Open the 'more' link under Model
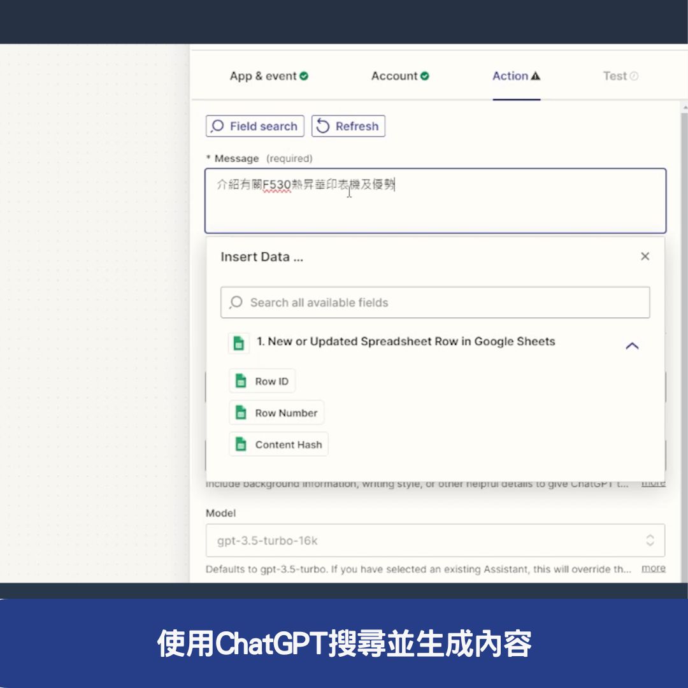The image size is (688, 688). click(653, 568)
